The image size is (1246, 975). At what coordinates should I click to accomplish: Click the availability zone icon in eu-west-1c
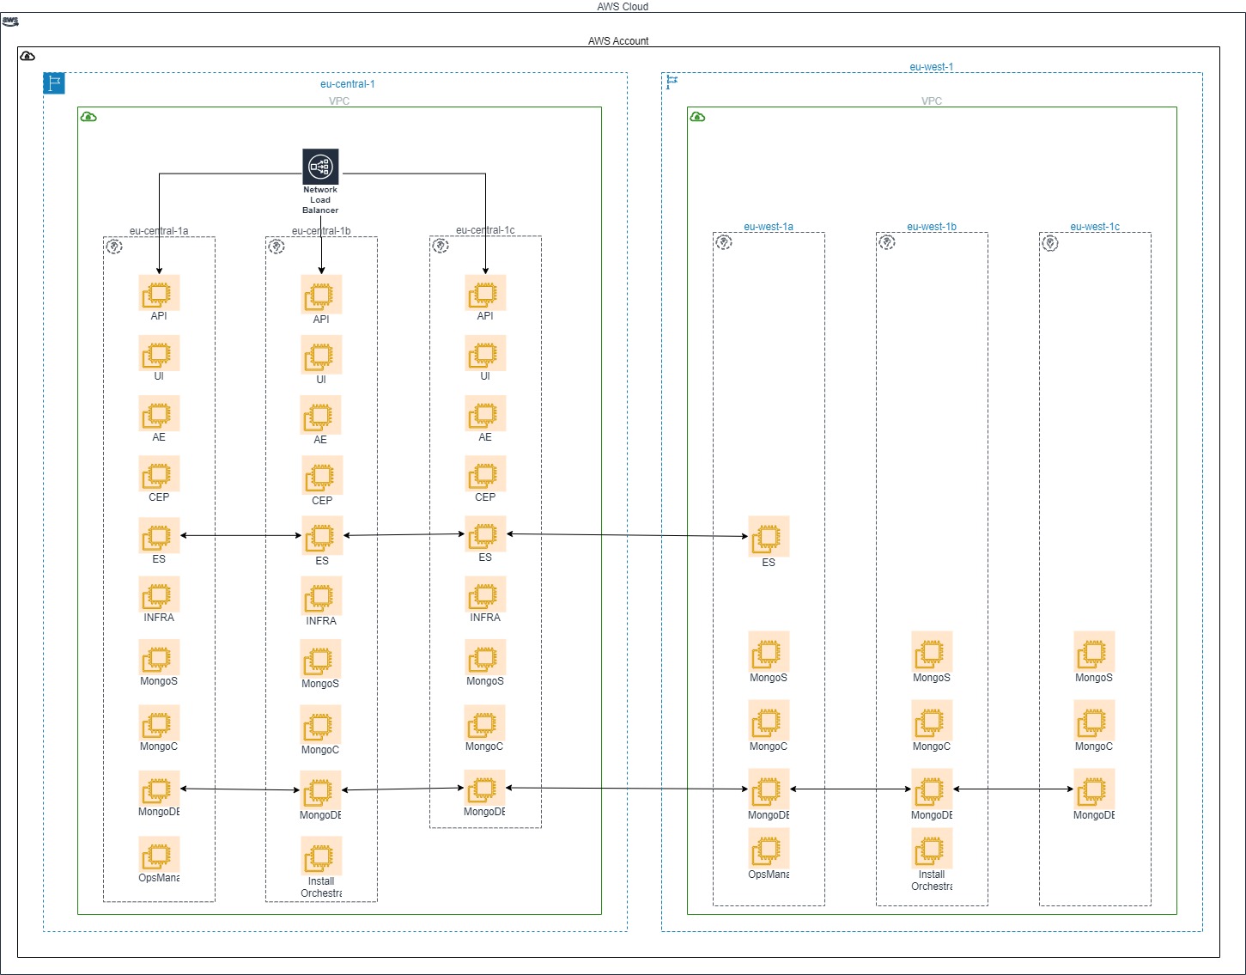point(1051,243)
